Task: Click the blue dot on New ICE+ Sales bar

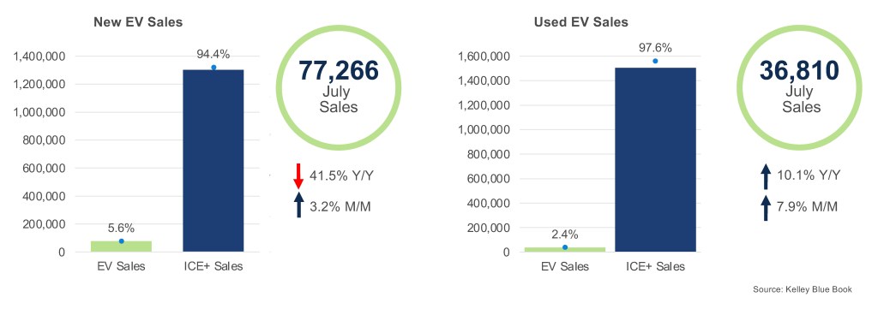Action: coord(213,68)
